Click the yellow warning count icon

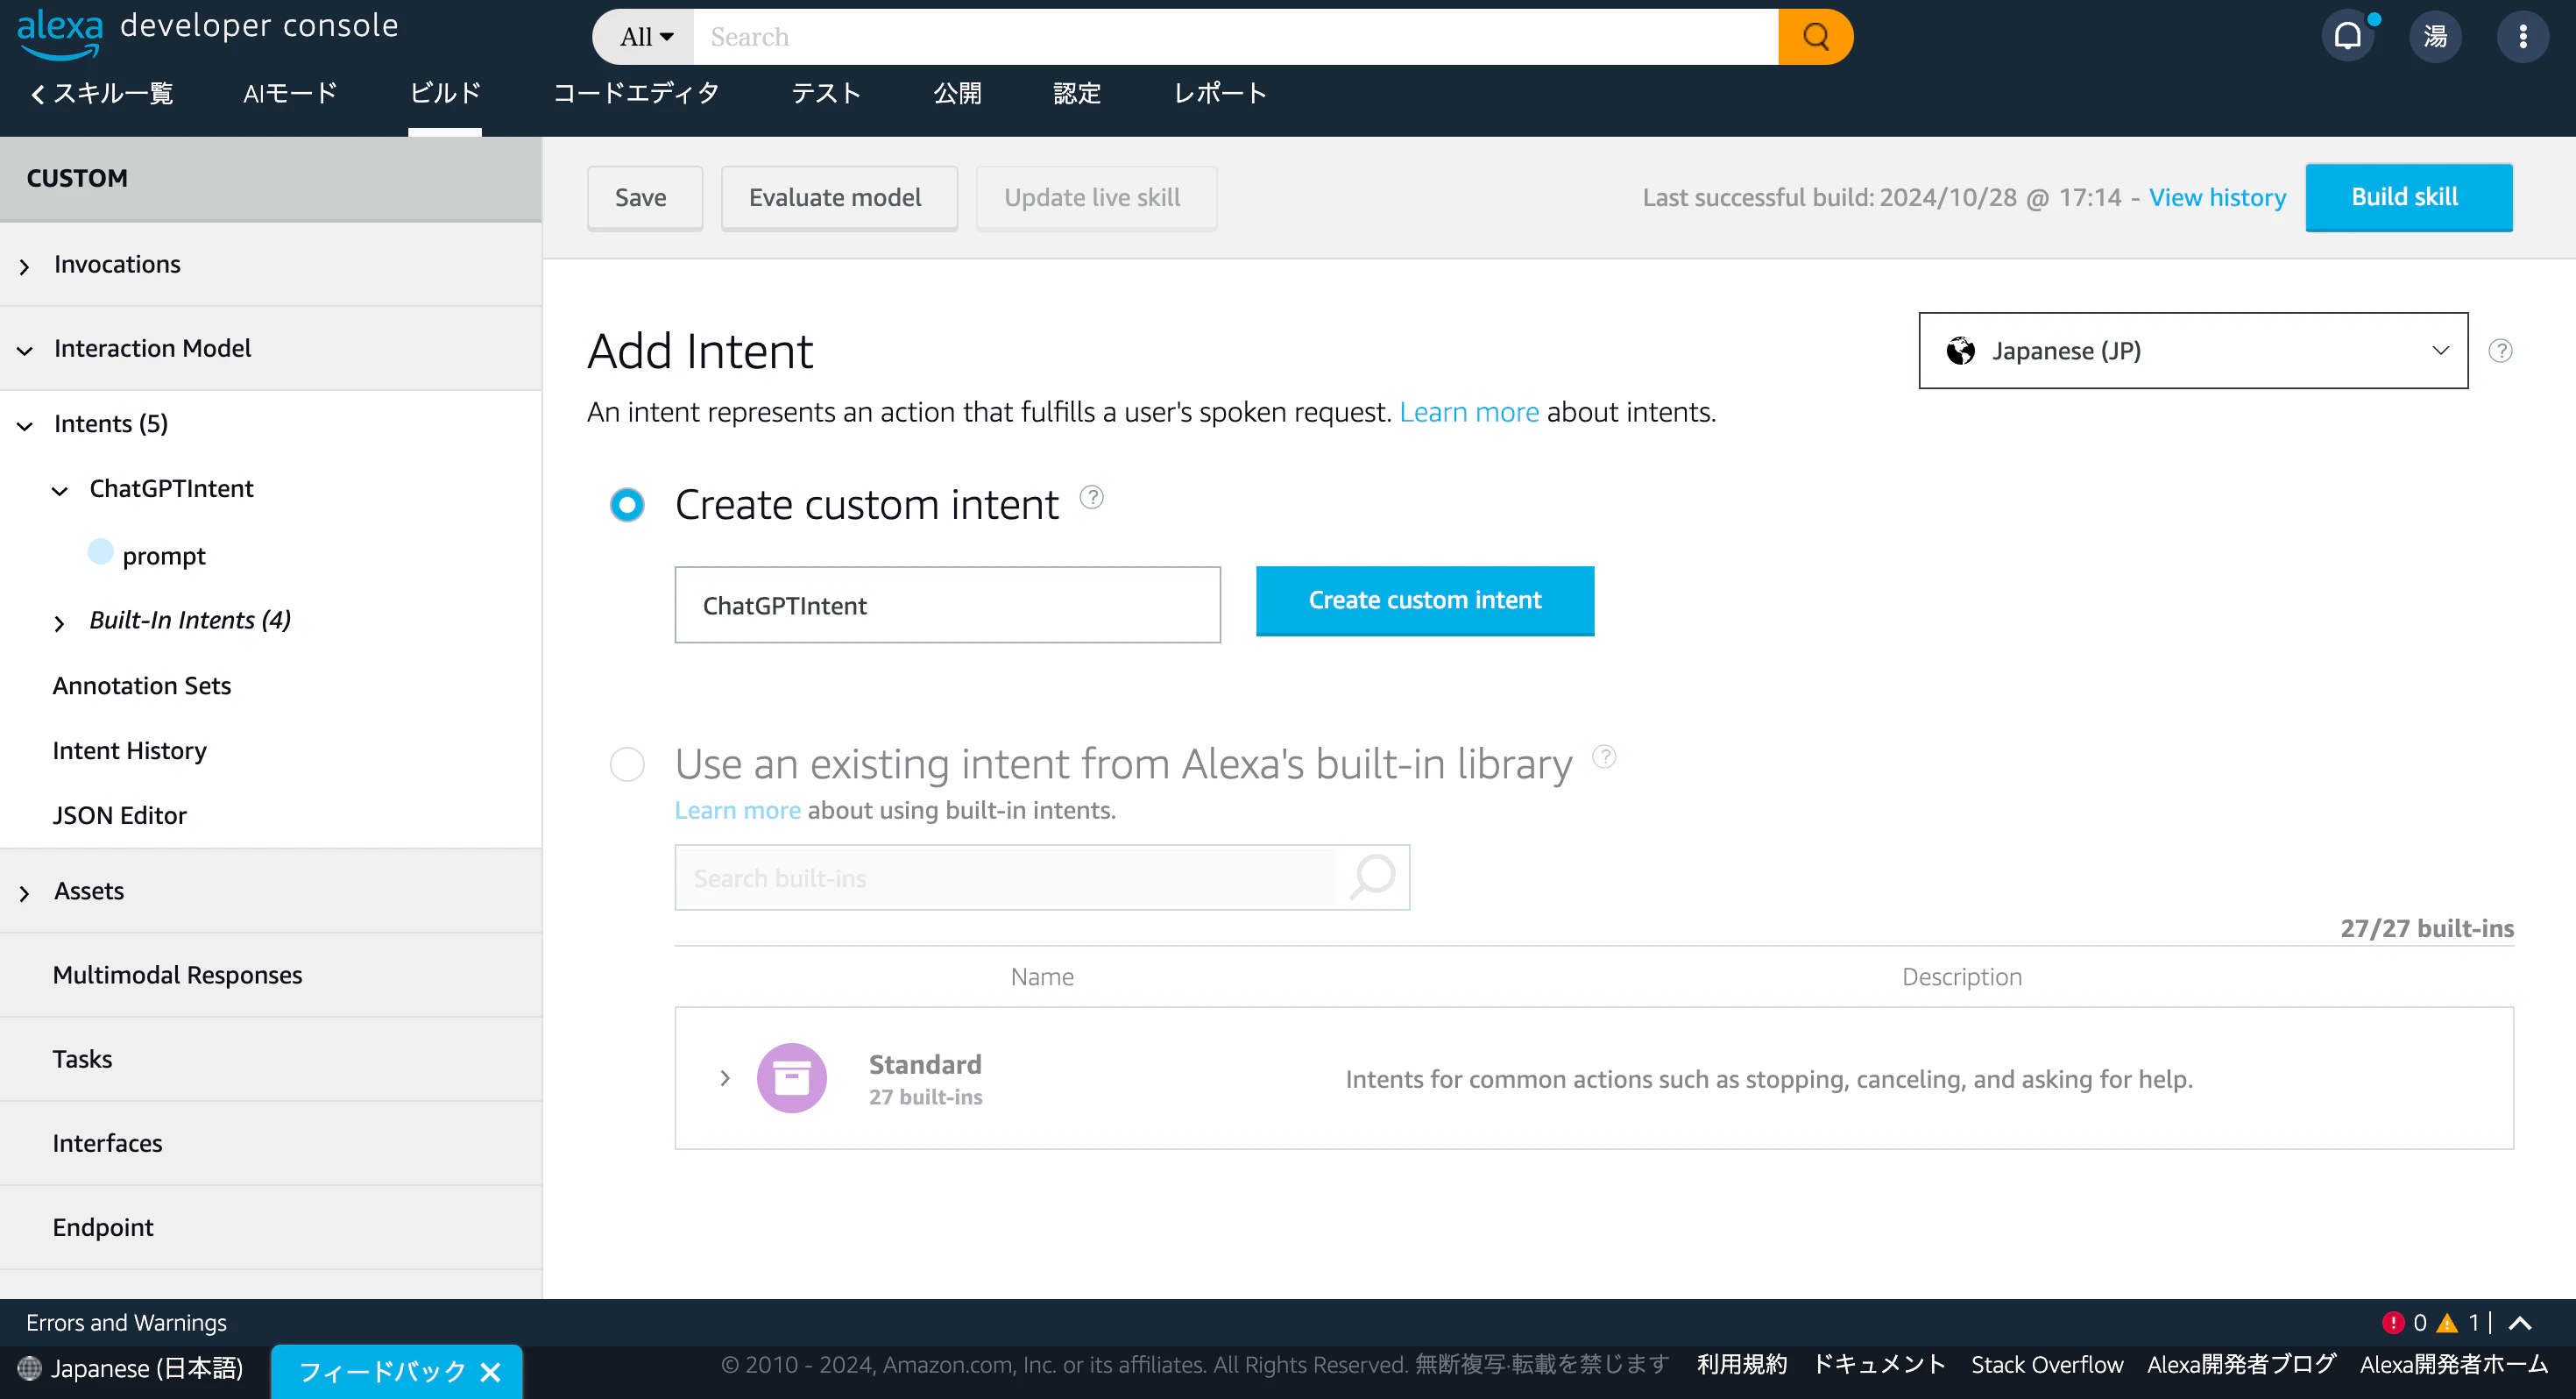coord(2447,1323)
